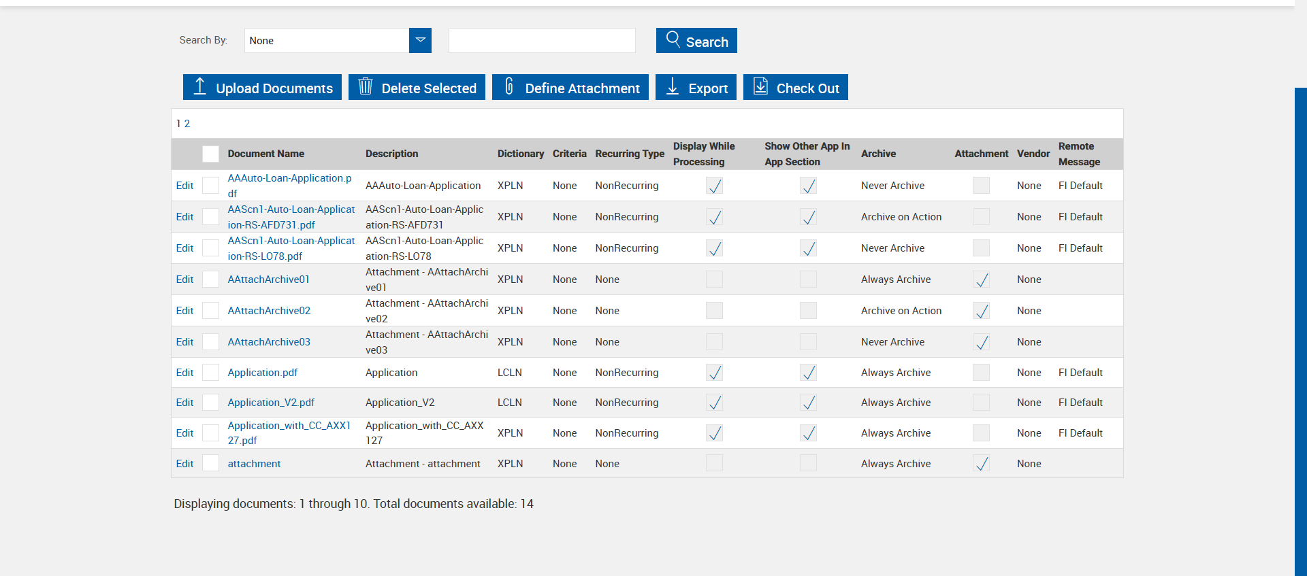1307x576 pixels.
Task: Click the trash can icon
Action: [x=366, y=86]
